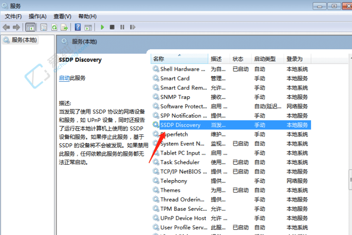The height and width of the screenshot is (235, 352).
Task: Select the Software Protect... service
Action: 231,106
